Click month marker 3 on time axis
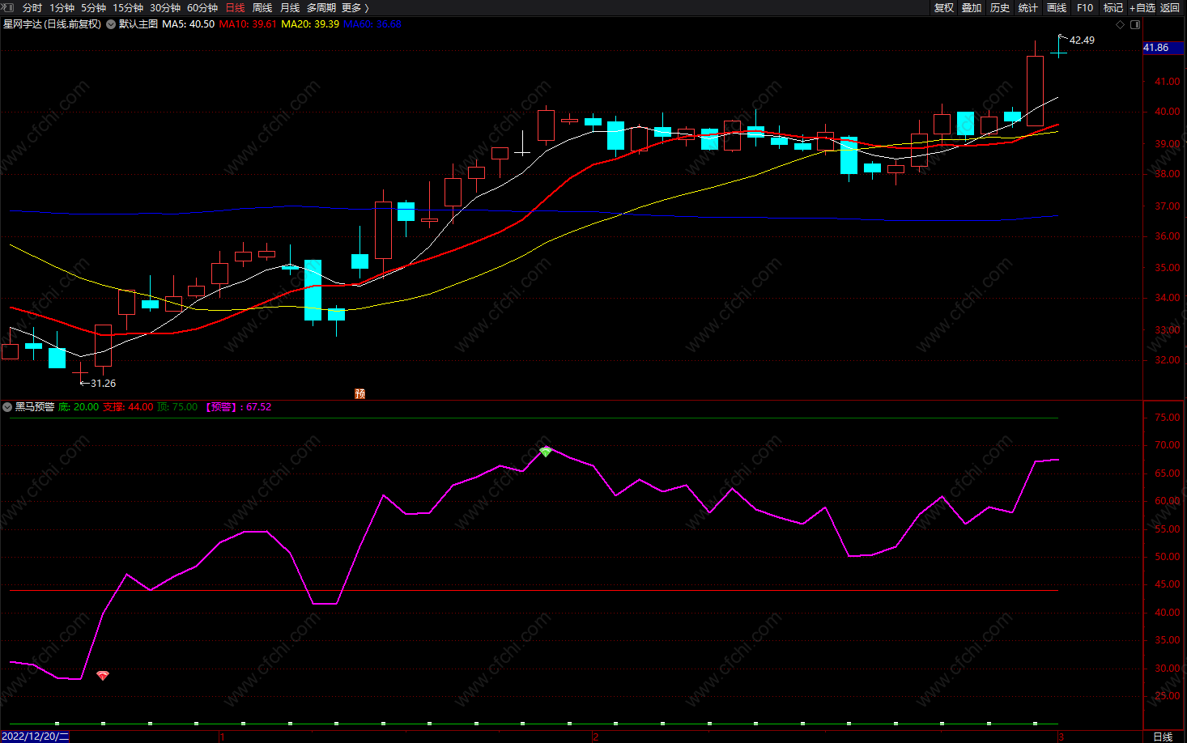 (1061, 737)
